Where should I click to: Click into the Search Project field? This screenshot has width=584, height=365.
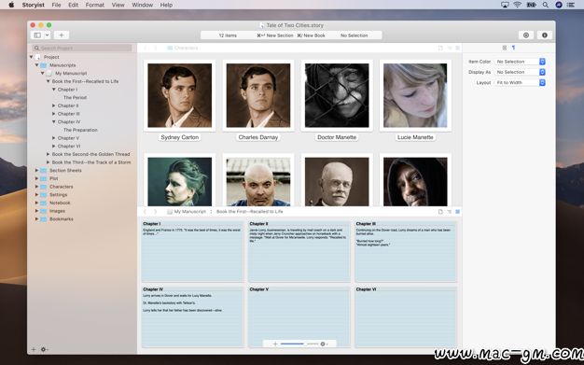(x=82, y=48)
